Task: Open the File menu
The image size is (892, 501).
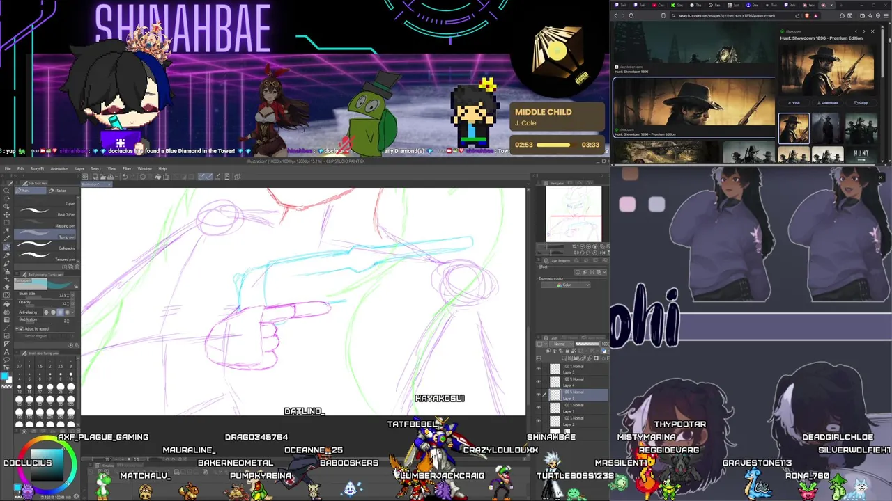Action: pos(8,168)
